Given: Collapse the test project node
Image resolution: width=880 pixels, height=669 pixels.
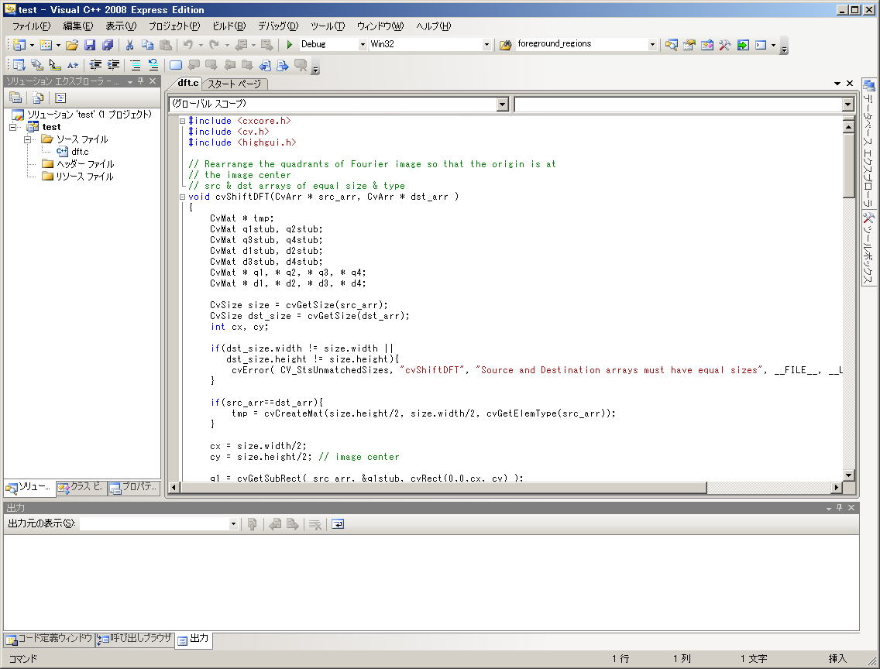Looking at the screenshot, I should coord(13,127).
